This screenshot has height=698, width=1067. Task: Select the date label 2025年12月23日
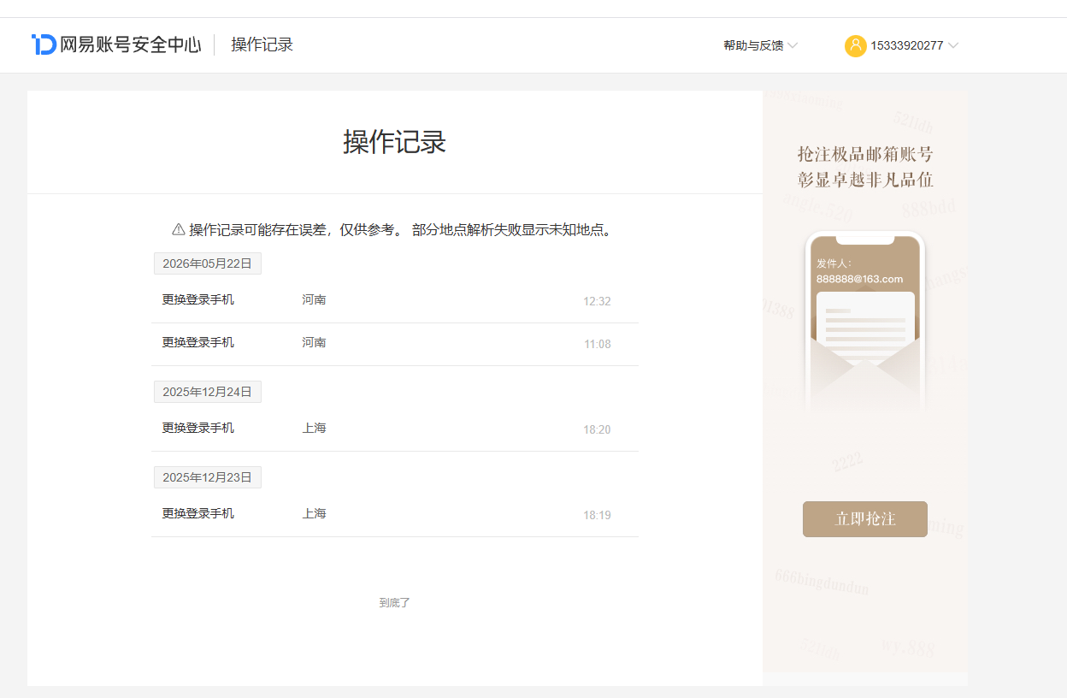(x=208, y=477)
